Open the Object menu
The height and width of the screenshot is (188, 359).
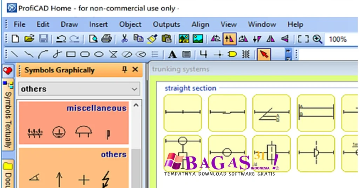click(130, 24)
